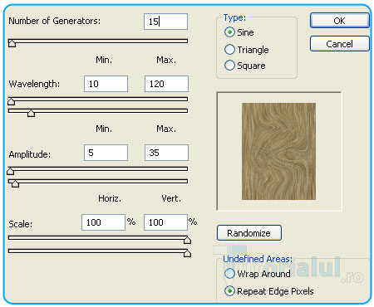Click the vertical Scale slider handle
This screenshot has height=307, width=374.
point(188,253)
